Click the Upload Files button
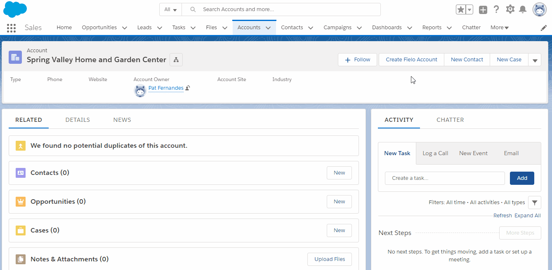Viewport: 552px width, 270px height. click(330, 259)
